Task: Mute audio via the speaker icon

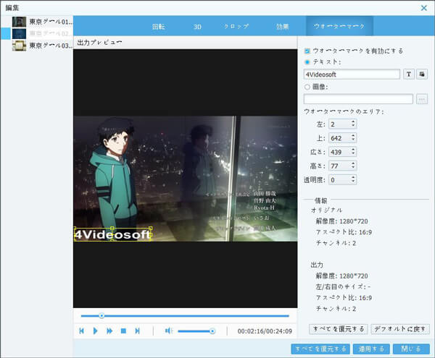Action: tap(167, 331)
